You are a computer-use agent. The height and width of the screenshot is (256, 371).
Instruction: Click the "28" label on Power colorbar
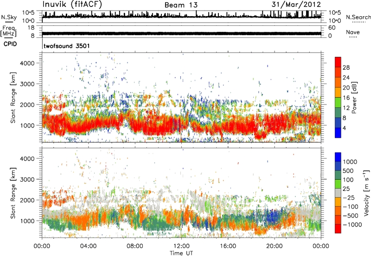[x=346, y=67]
